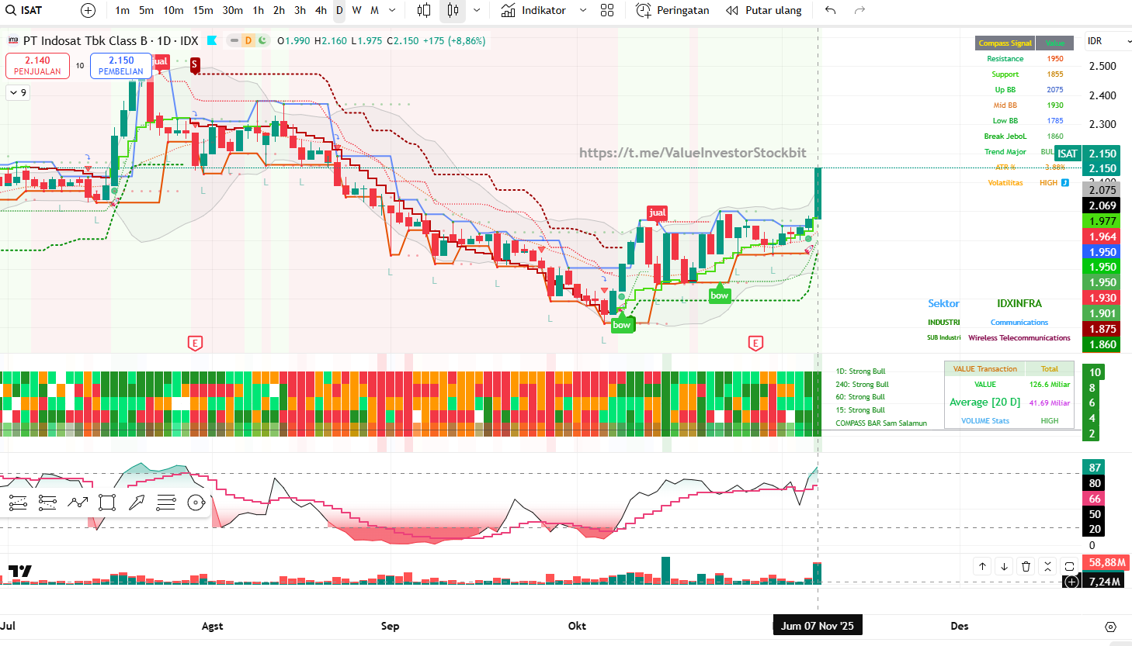
Task: Click the earnings E marker near November
Action: [x=755, y=343]
